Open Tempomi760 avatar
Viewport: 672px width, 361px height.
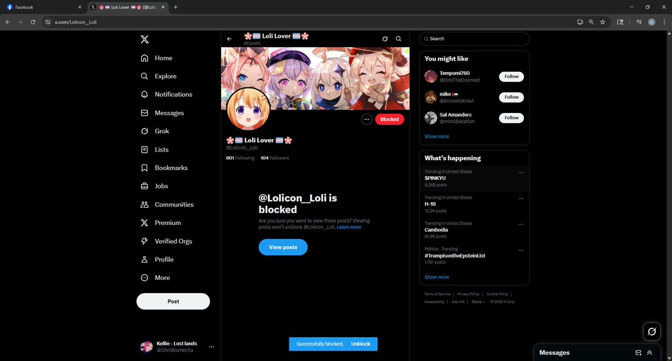coord(431,77)
